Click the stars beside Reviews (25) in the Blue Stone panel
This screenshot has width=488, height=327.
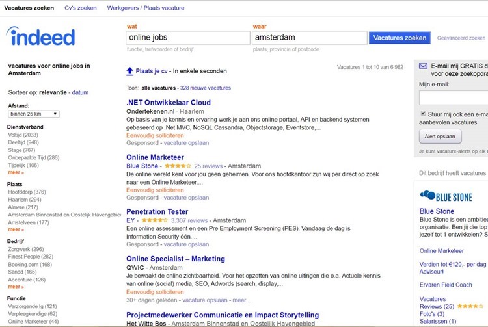(x=470, y=306)
